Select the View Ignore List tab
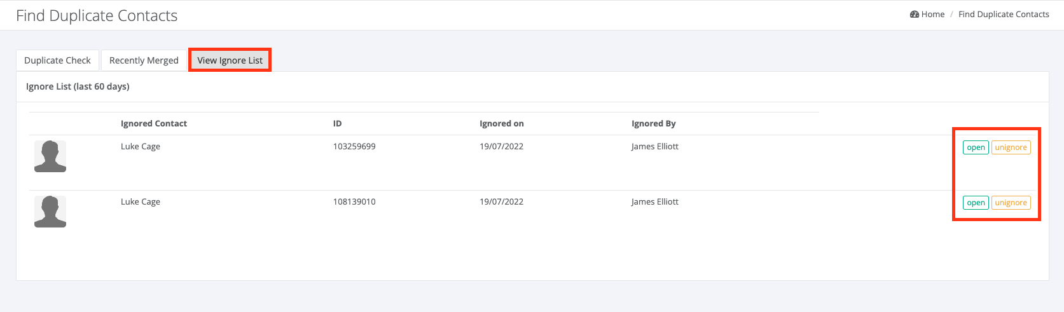1064x312 pixels. [230, 60]
